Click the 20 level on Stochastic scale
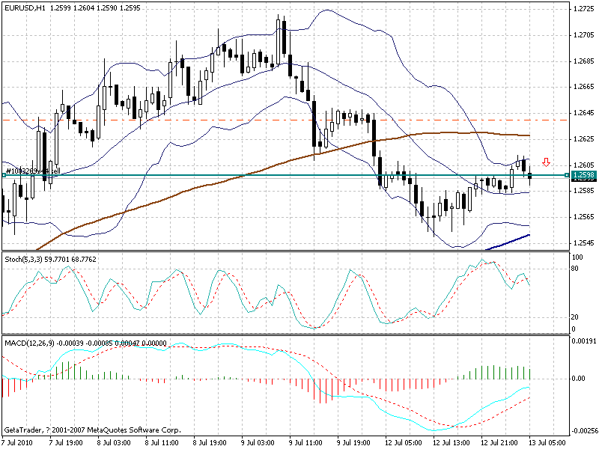 (574, 317)
